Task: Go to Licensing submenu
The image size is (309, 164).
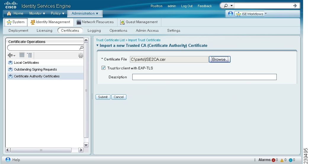Action: tap(44, 31)
